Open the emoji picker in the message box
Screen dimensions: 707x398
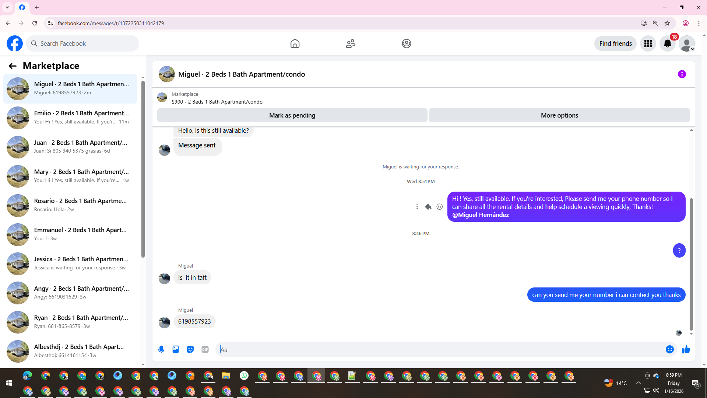(669, 349)
